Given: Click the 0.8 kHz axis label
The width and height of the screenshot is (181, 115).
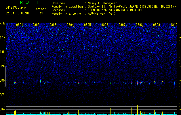Looking at the screenshot, I should pyautogui.click(x=2, y=80).
